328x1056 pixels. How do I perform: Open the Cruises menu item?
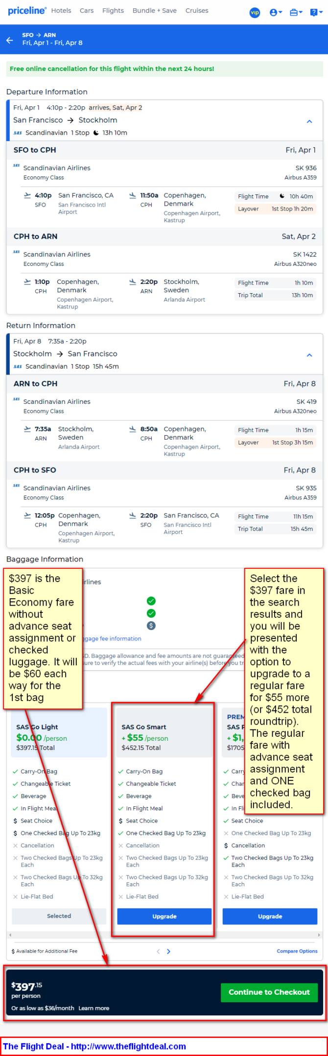tap(197, 10)
